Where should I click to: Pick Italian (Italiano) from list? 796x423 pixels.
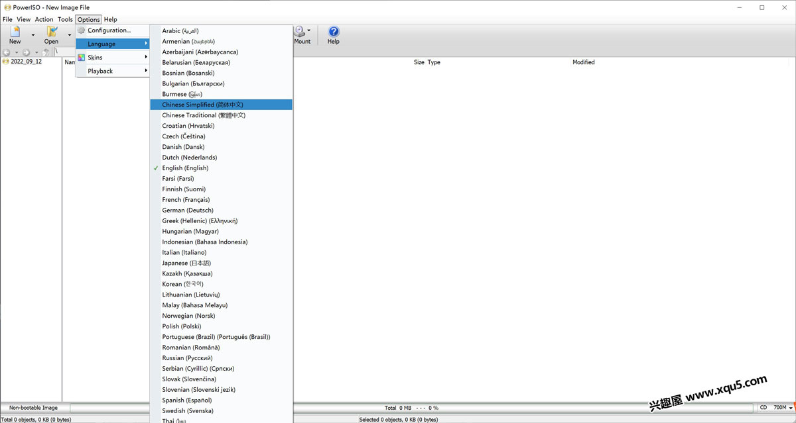tap(222, 252)
